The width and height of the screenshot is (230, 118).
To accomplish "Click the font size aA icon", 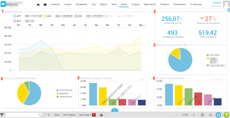I will click(x=210, y=115).
